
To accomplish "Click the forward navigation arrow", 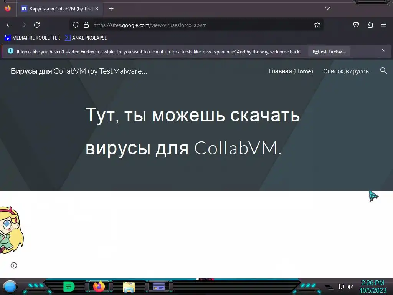I will click(x=23, y=25).
